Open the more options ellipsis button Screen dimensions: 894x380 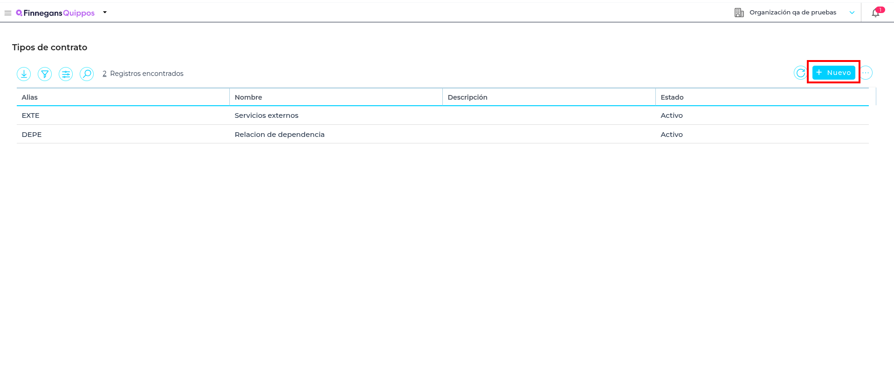(x=866, y=73)
